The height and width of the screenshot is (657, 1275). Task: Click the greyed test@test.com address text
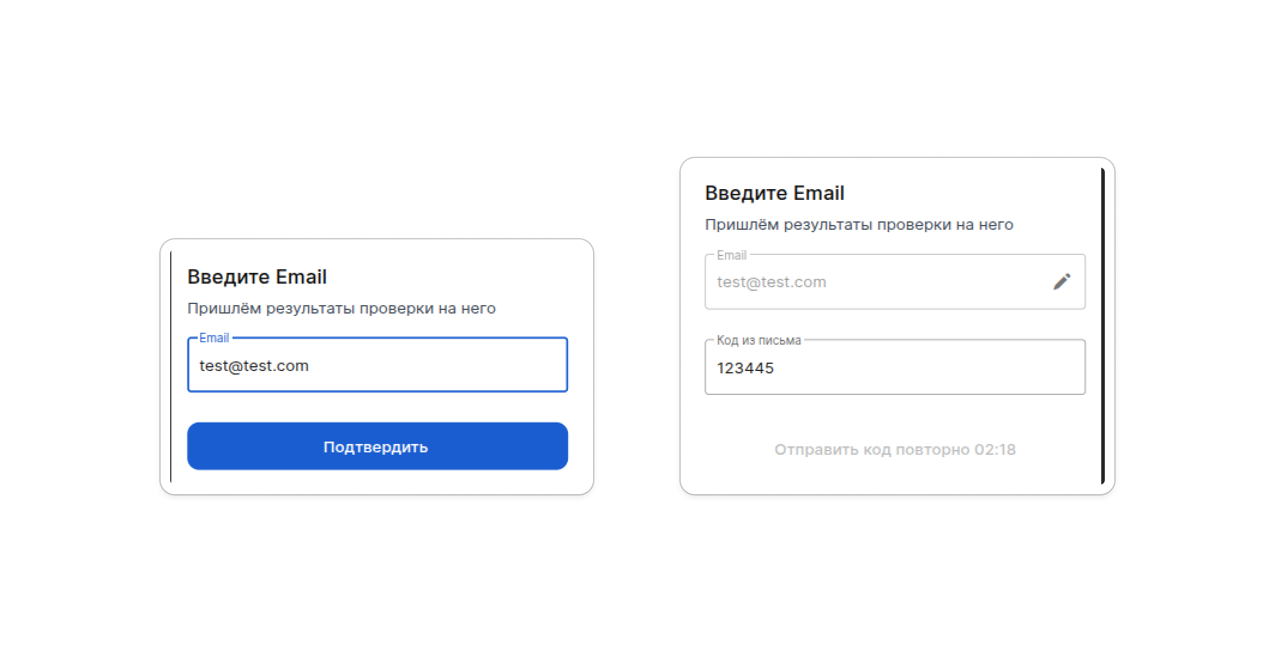(772, 282)
